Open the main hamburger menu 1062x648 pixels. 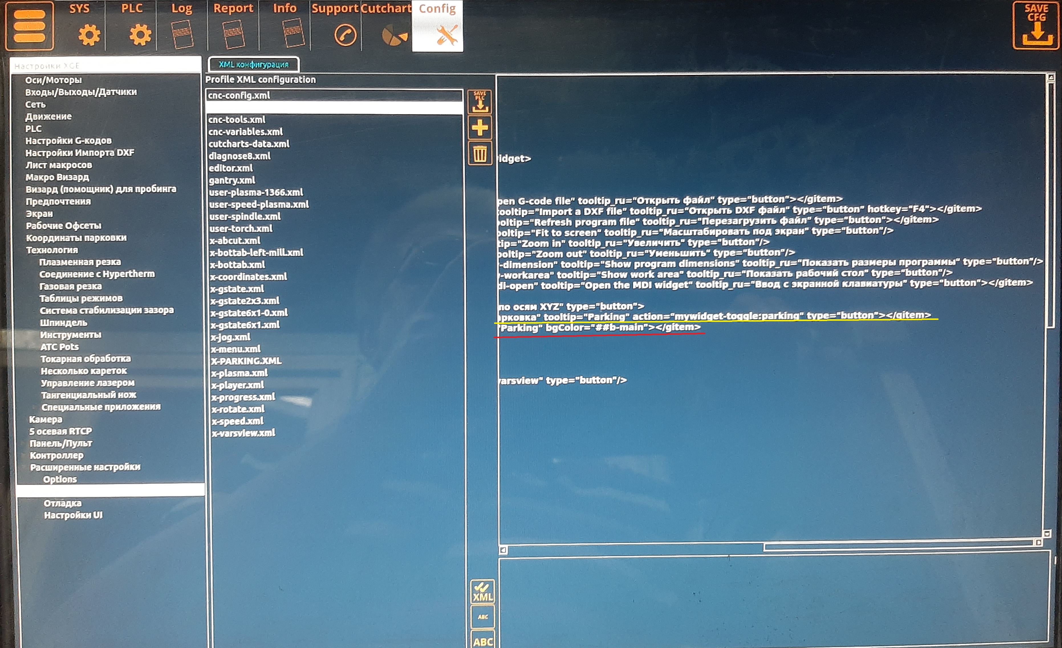[x=29, y=26]
